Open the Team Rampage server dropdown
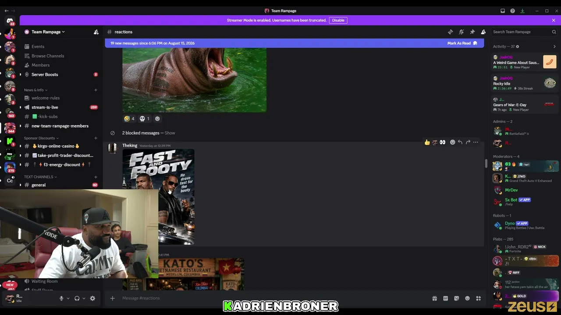 pyautogui.click(x=48, y=32)
